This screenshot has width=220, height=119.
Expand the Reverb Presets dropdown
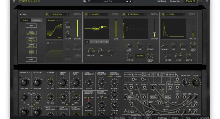[x=192, y=14]
